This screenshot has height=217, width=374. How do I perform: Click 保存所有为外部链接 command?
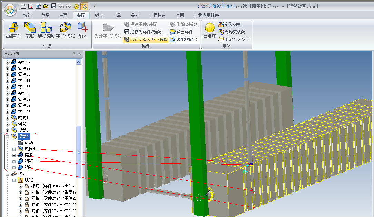[x=146, y=39]
